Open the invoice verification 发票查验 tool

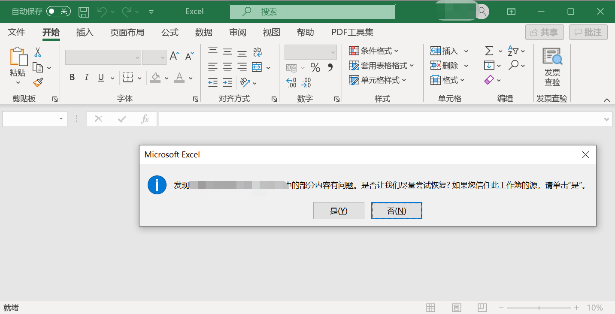pyautogui.click(x=552, y=67)
